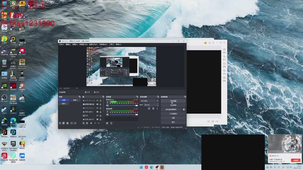Click red button in bottom-right notification popup
Image resolution: width=303 pixels, height=170 pixels.
(x=296, y=160)
